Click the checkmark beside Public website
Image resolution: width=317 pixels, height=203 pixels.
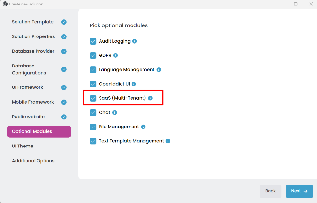pos(64,117)
